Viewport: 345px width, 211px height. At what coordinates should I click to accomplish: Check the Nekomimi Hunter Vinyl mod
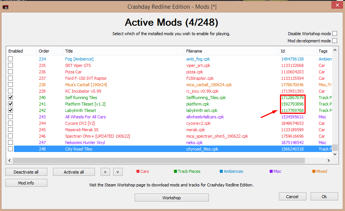[10, 142]
